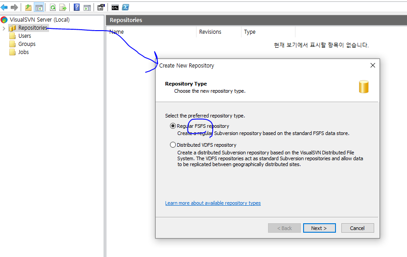Expand the Repositories tree node chevron
This screenshot has height=257, width=407.
(x=4, y=28)
